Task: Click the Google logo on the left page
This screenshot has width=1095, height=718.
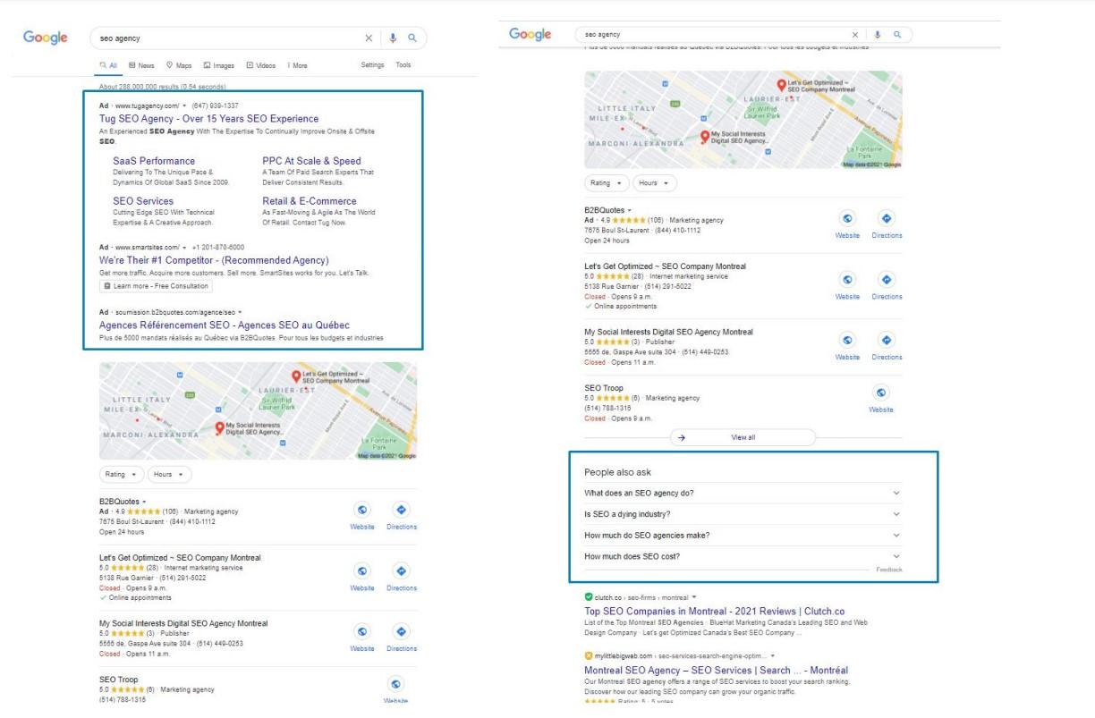Action: (x=46, y=38)
